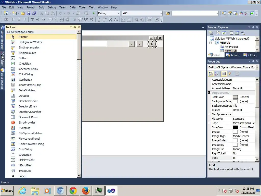Save the current file using the floppy icon
The image size is (261, 196).
(x=29, y=13)
